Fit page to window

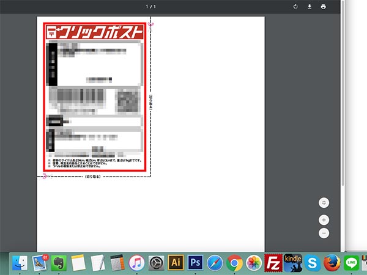tap(324, 203)
